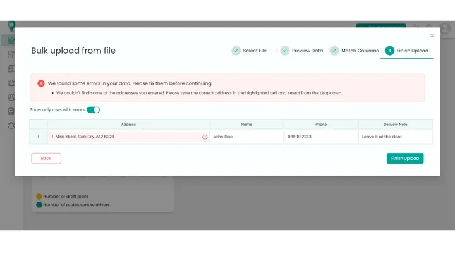The height and width of the screenshot is (256, 455).
Task: Open the team members icon in the sidebar
Action: coord(11,83)
